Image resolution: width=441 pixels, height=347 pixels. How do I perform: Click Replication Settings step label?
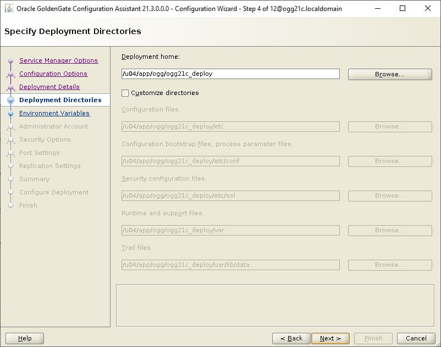point(50,166)
